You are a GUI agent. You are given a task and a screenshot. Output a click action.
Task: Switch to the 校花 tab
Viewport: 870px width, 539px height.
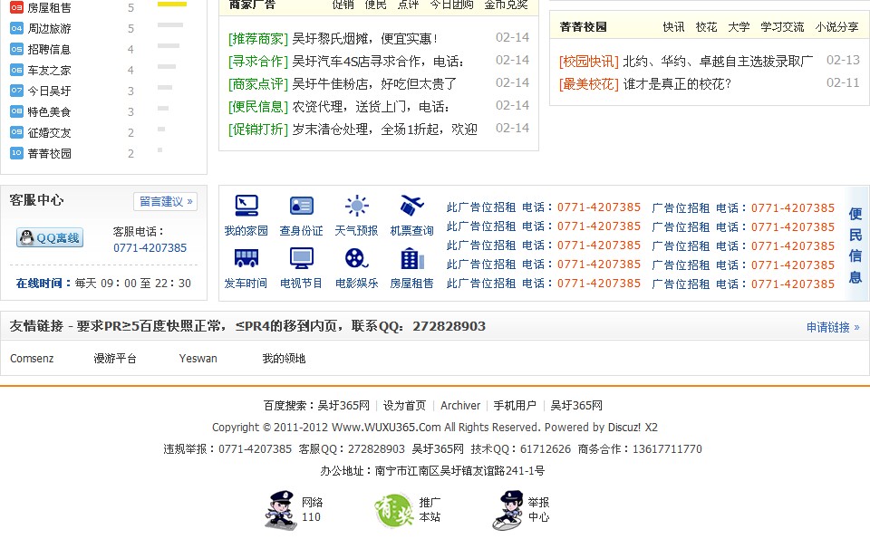click(706, 26)
